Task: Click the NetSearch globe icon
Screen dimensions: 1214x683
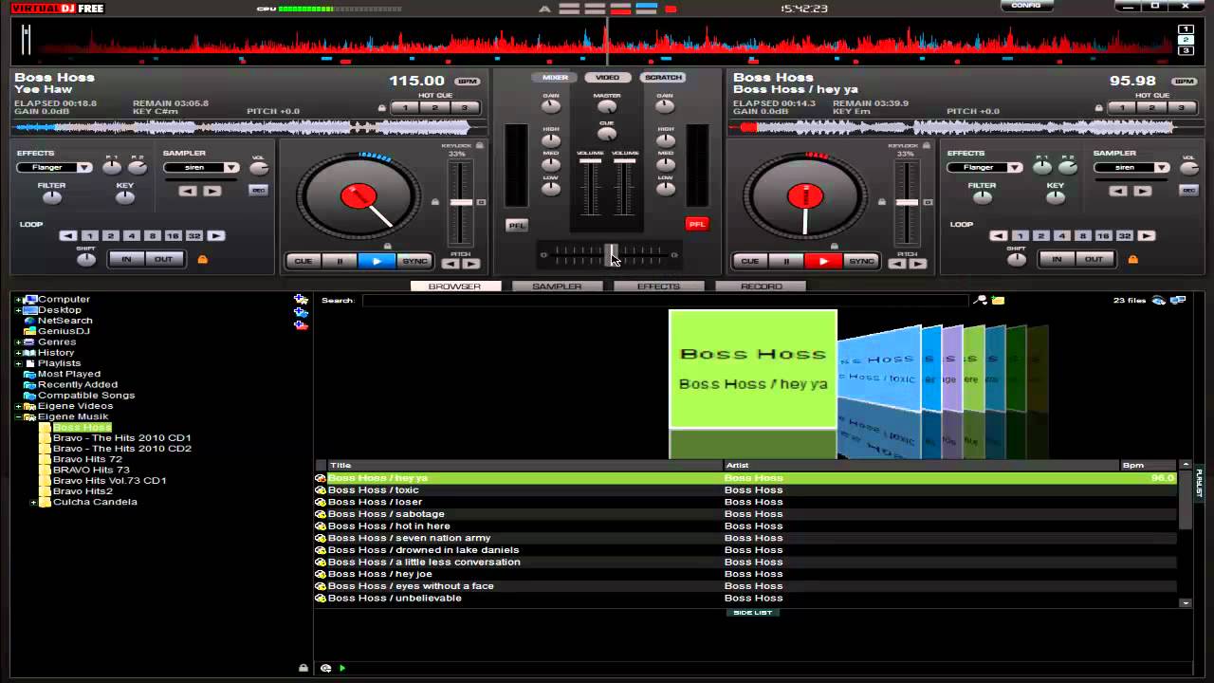Action: (29, 321)
